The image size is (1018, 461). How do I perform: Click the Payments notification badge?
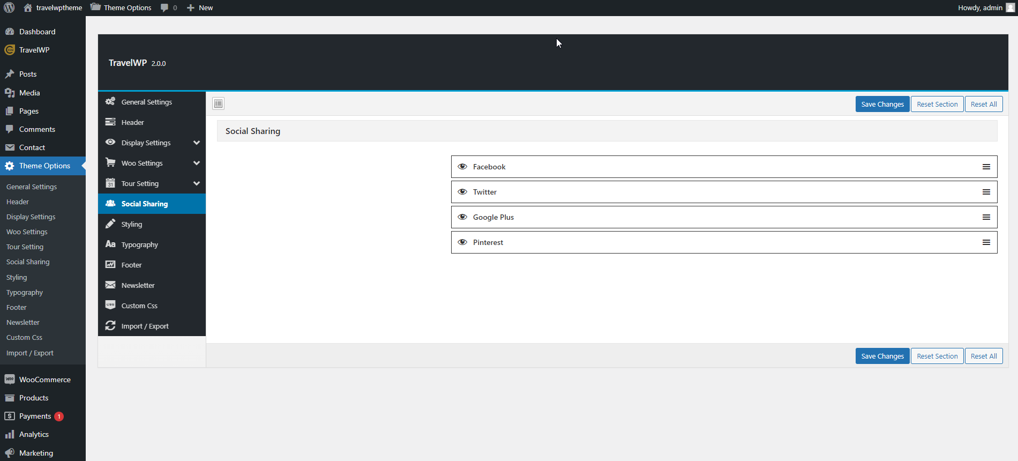pyautogui.click(x=59, y=416)
